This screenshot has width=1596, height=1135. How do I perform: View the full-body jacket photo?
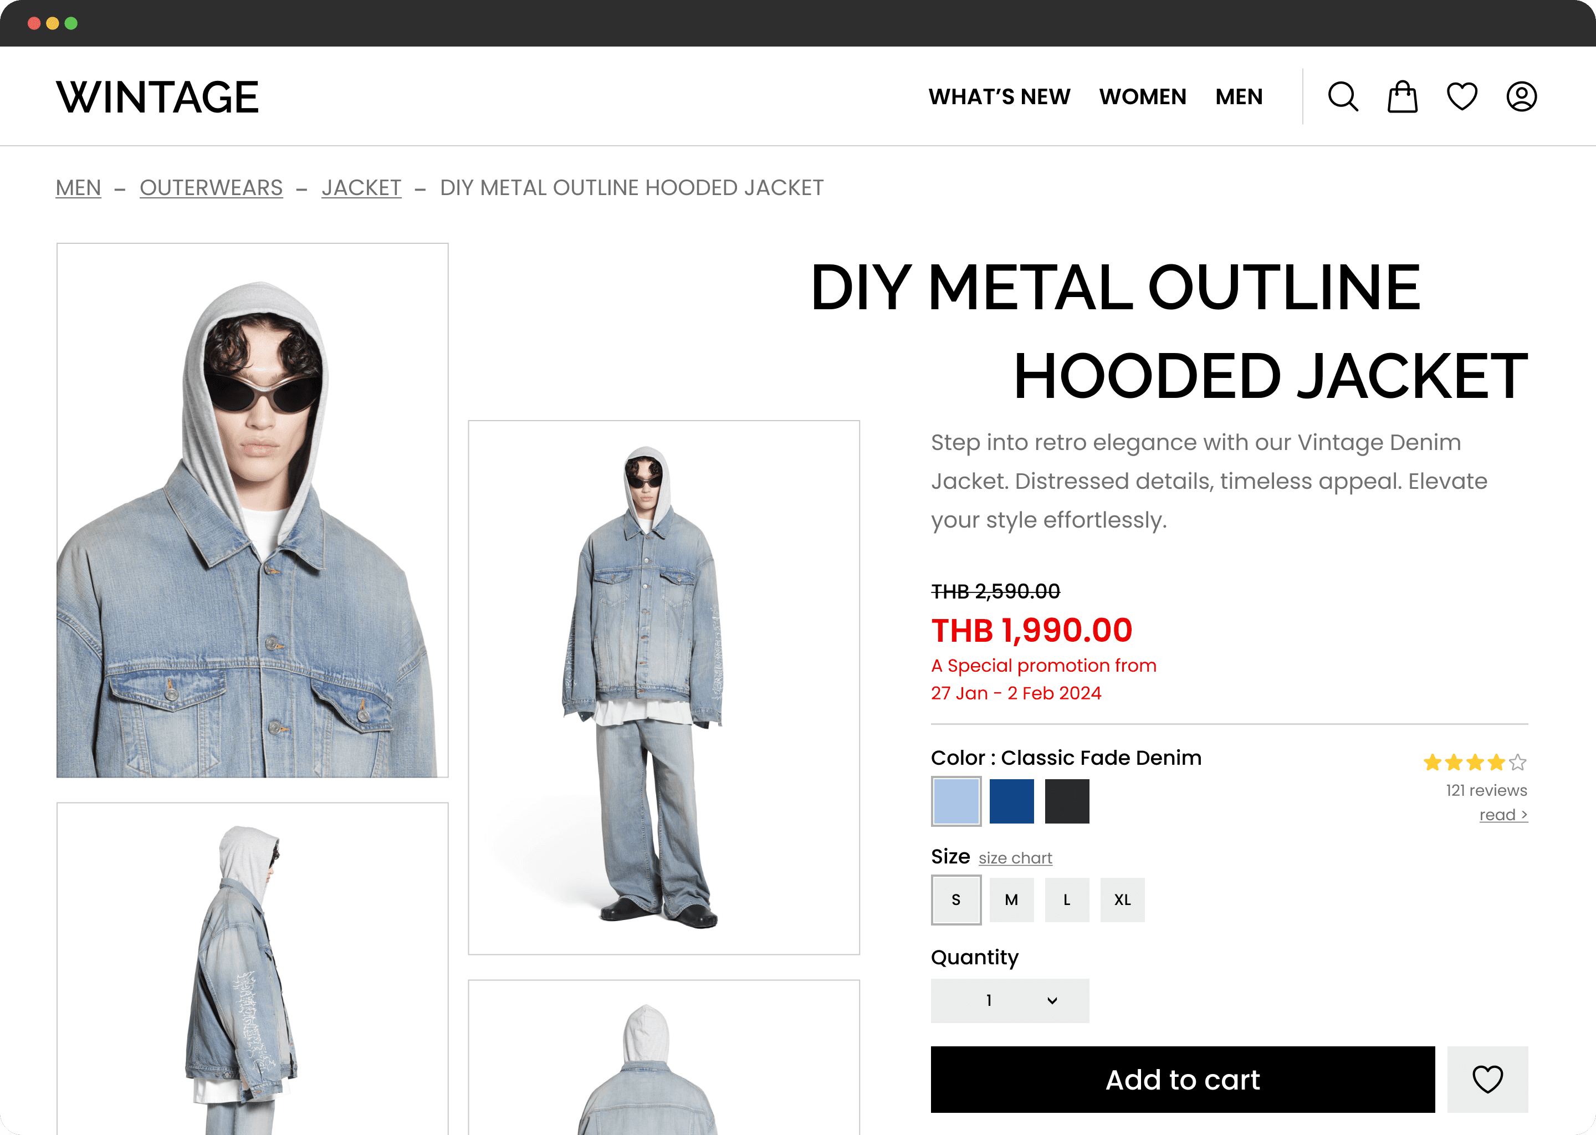(664, 687)
